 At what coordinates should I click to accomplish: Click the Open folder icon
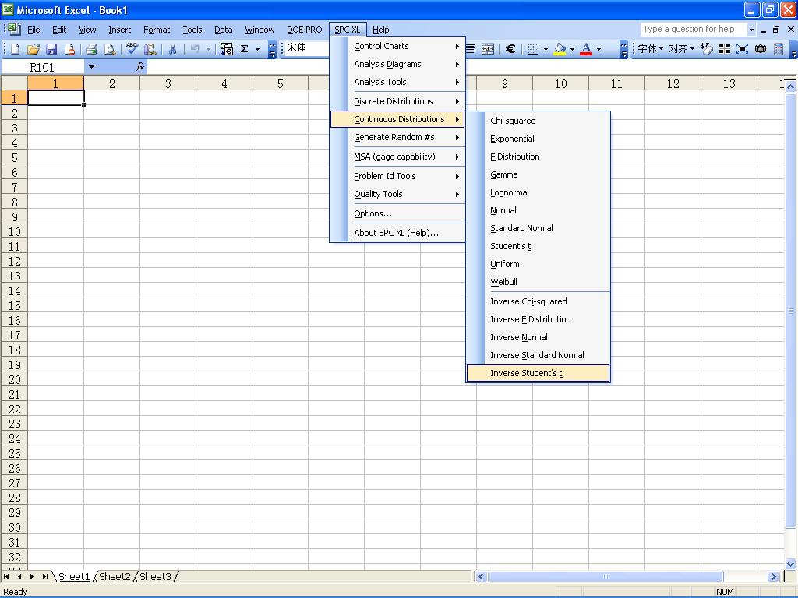[34, 49]
